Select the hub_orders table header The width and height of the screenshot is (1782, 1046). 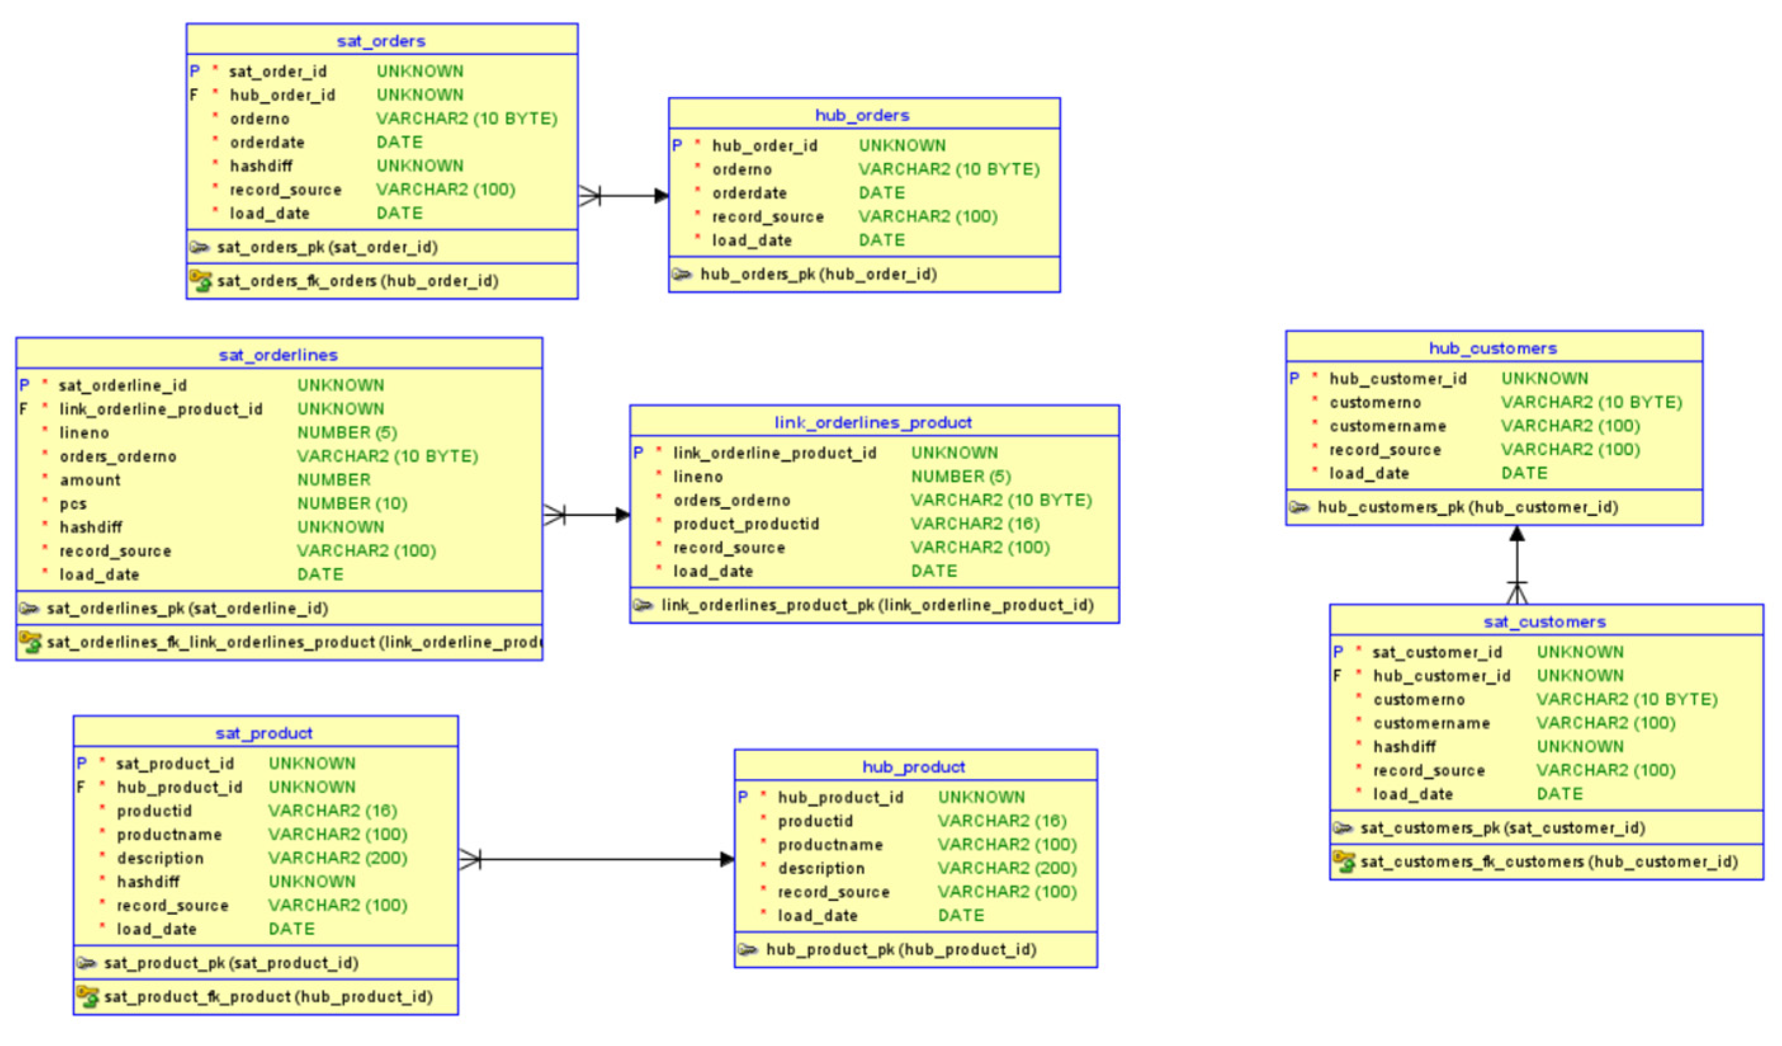(862, 115)
